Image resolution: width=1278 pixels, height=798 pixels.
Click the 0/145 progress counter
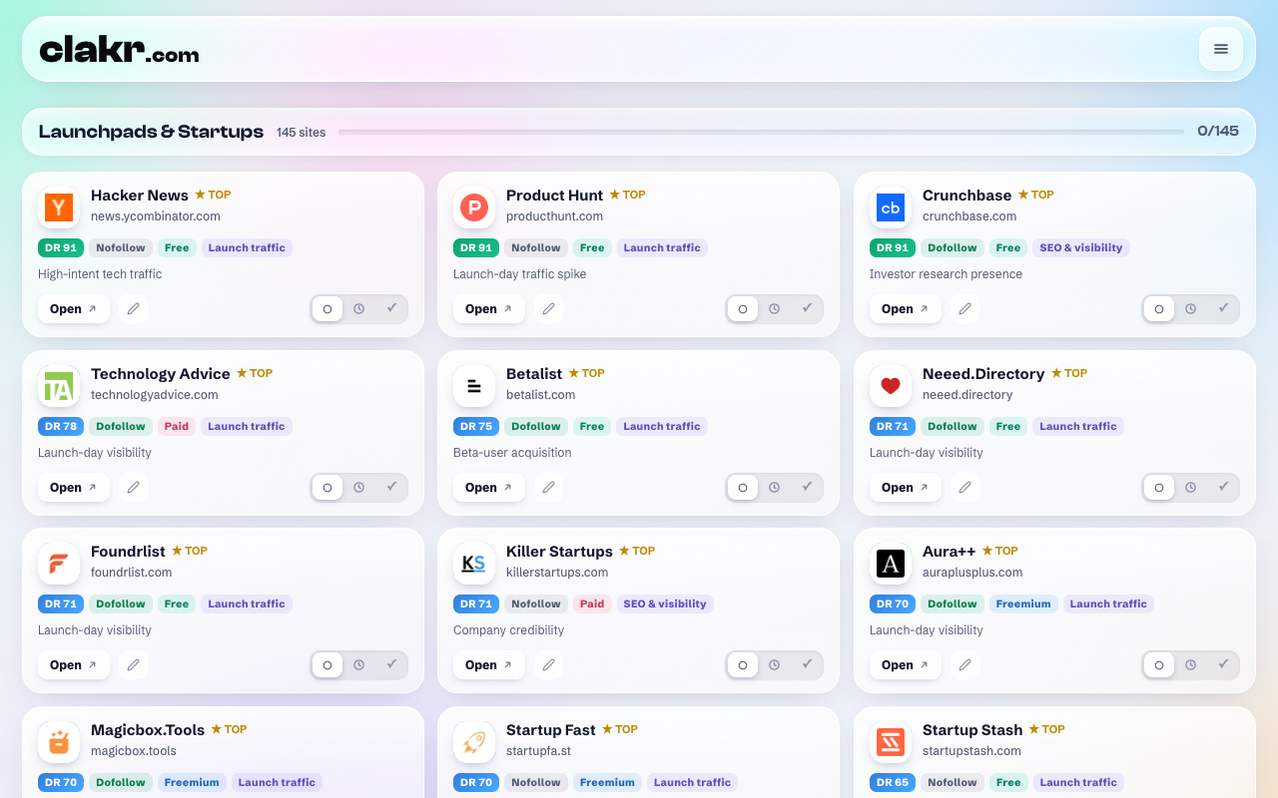click(1218, 132)
